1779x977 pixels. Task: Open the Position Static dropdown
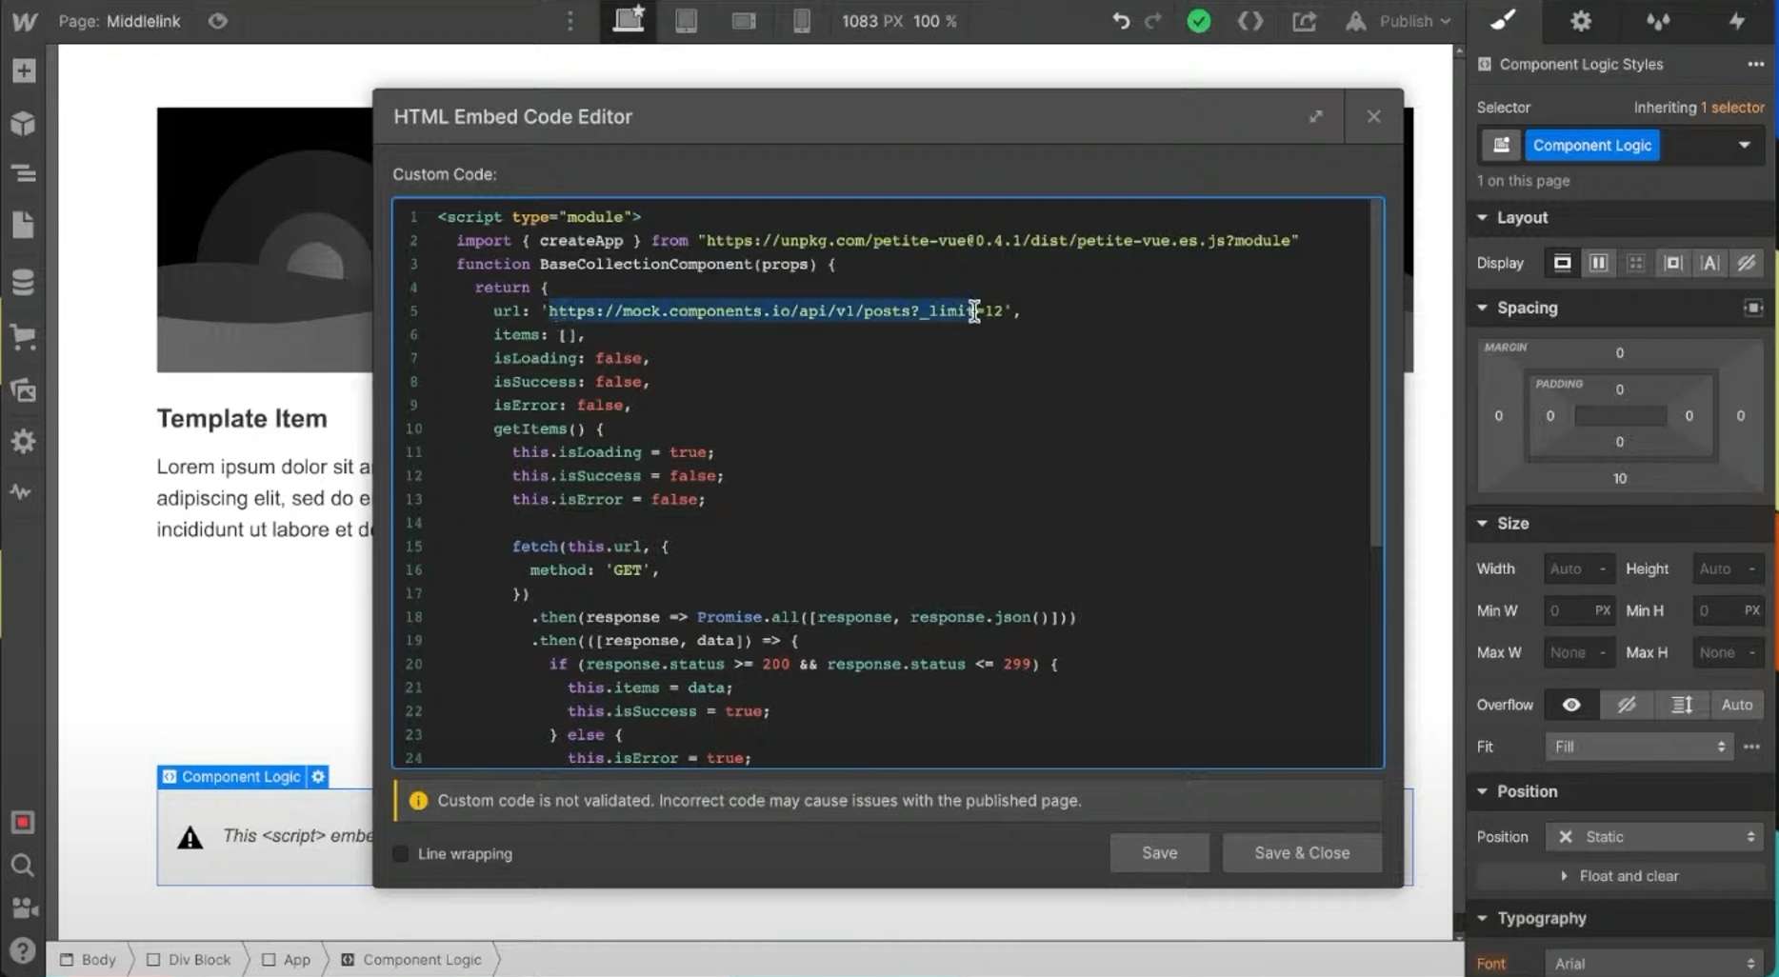(1656, 837)
